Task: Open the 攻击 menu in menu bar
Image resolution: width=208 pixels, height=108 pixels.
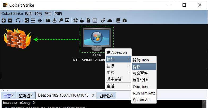Action: tap(38, 13)
